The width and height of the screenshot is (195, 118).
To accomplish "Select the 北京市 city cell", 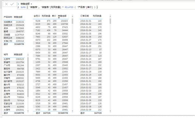I will pos(7,59).
